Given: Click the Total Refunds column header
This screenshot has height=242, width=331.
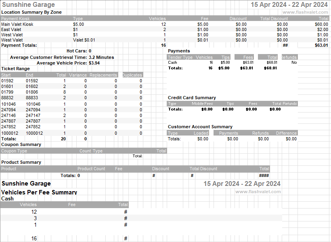Looking at the screenshot, I should coord(285,104).
